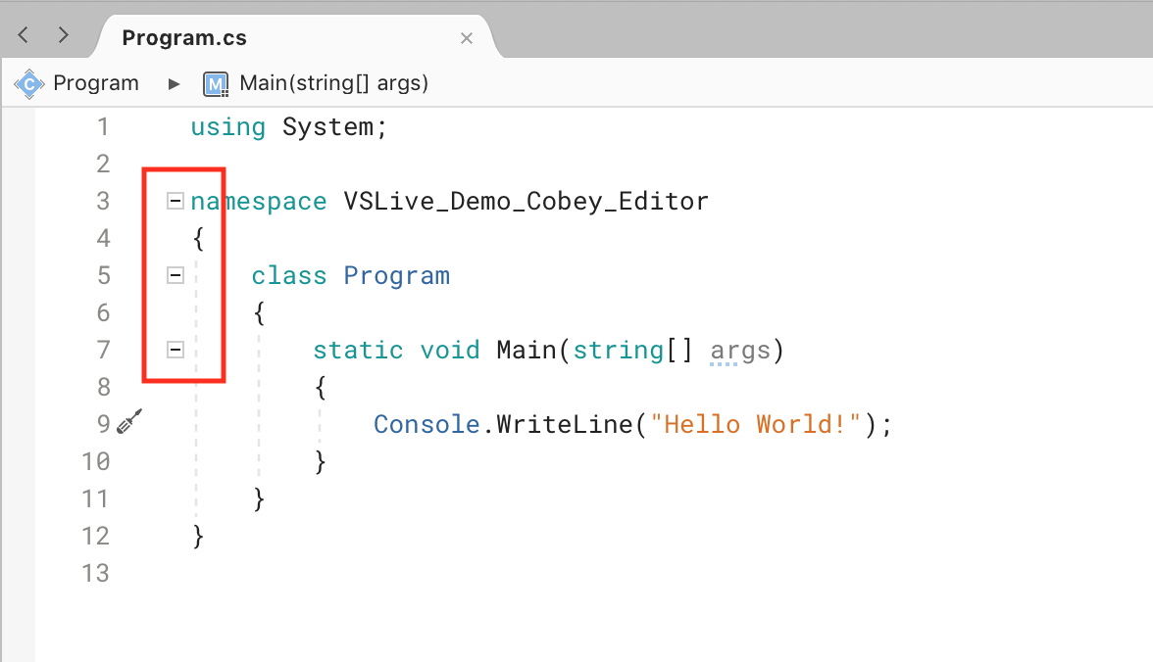Collapse the Main method block on line 7

click(175, 350)
